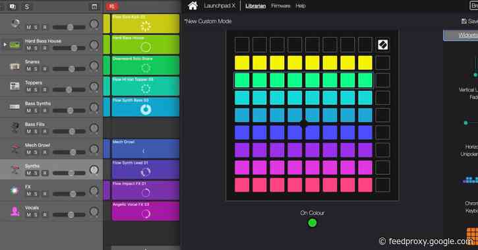Screen dimensions: 478x250
Task: Click the red Live Loops grid button
Action: tap(112, 7)
